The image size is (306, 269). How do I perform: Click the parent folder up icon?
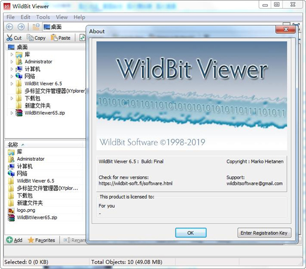click(x=36, y=27)
